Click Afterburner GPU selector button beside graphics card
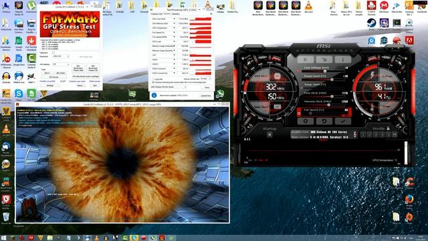428x241 pixels. 355,134
